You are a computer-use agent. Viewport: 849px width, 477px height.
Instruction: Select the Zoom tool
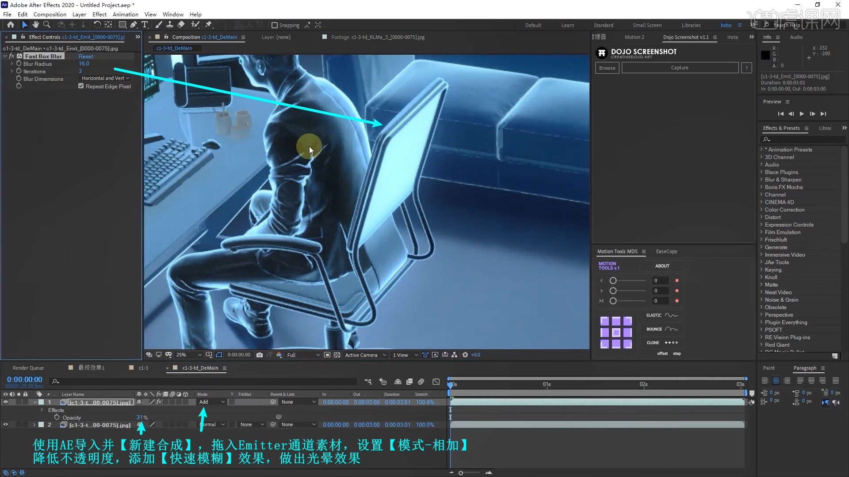[x=47, y=25]
